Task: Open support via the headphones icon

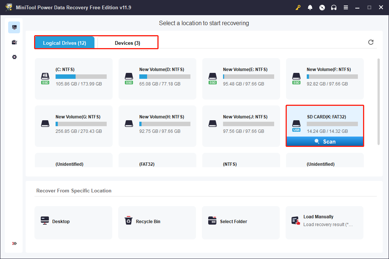Action: 334,7
